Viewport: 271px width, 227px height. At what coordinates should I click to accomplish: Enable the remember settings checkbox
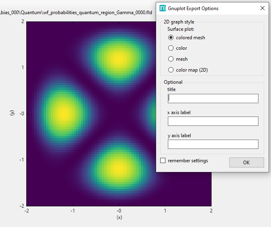coord(163,161)
